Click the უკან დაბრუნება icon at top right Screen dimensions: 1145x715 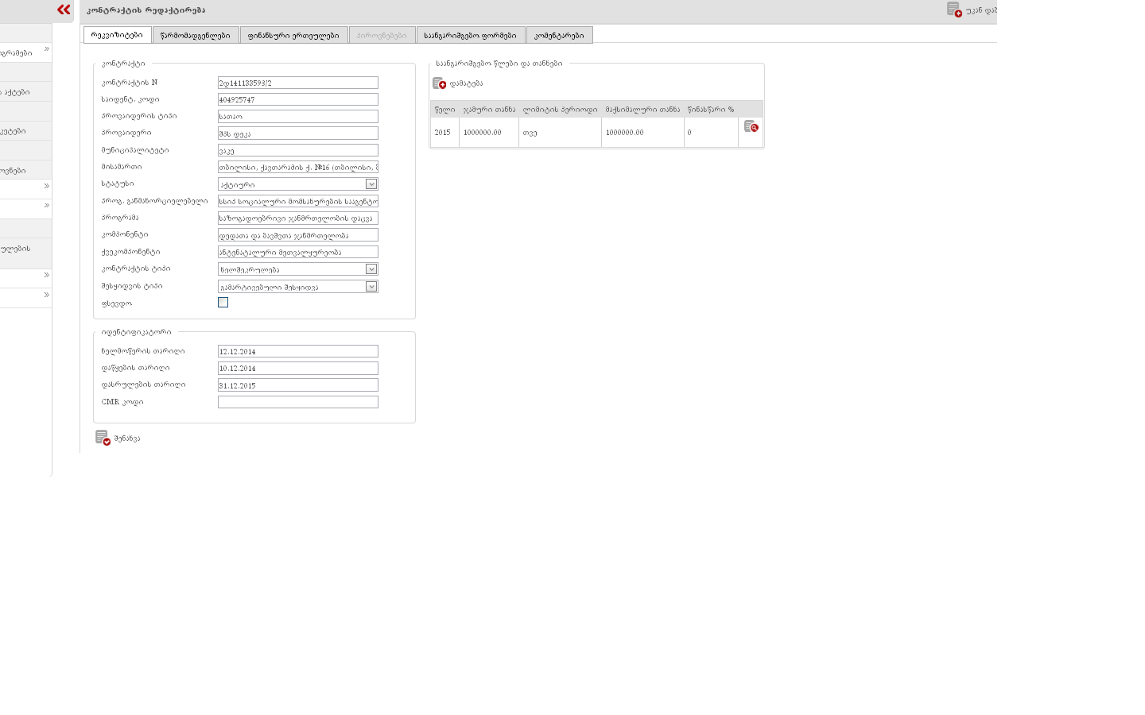click(954, 10)
